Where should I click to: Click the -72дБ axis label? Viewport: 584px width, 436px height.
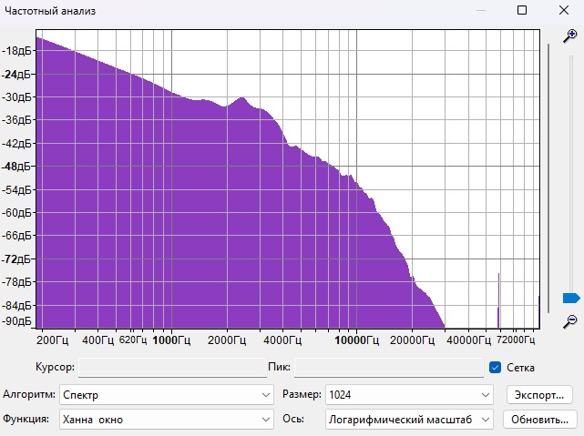pos(16,259)
